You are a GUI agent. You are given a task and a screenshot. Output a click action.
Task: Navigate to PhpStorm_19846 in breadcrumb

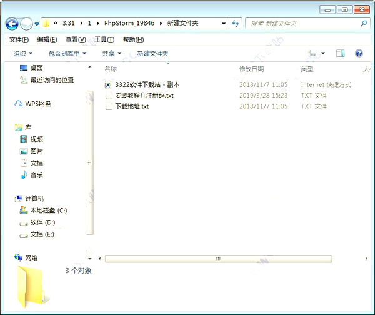click(x=129, y=23)
